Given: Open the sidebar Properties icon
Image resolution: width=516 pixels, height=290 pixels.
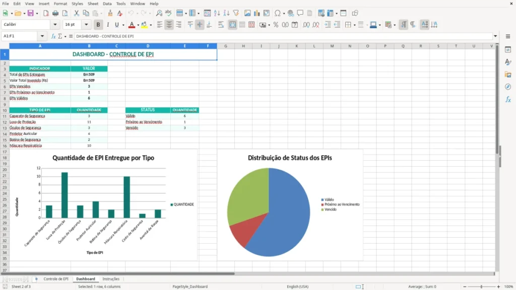Looking at the screenshot, I should (x=508, y=50).
